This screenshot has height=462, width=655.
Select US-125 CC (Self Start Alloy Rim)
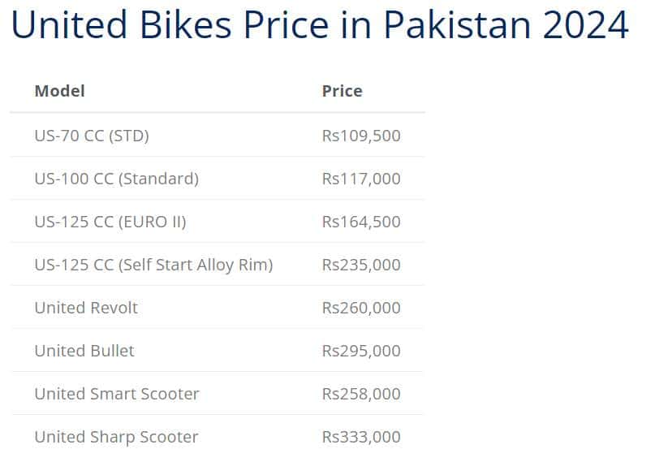point(153,265)
